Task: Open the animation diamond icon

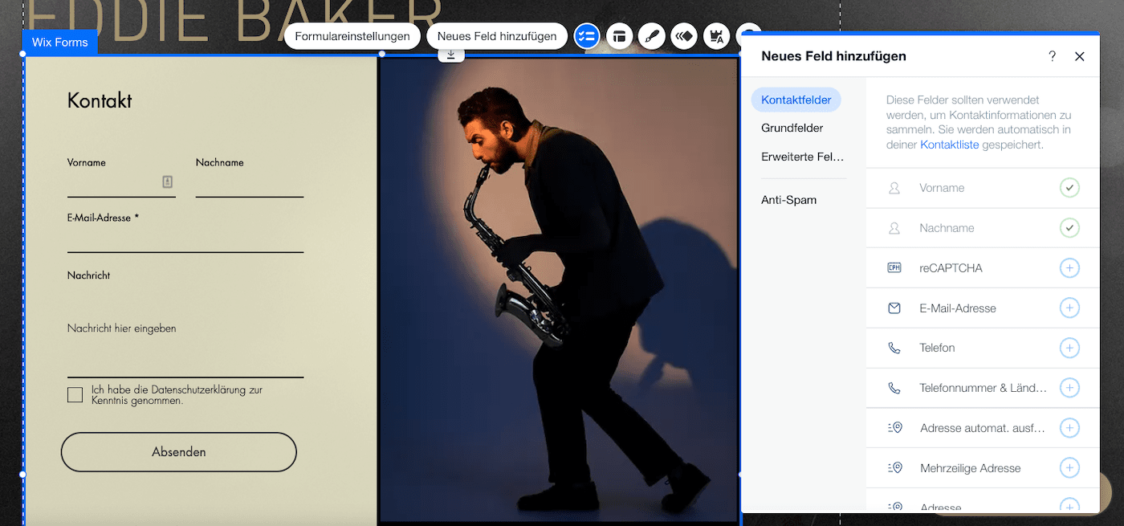Action: 683,36
